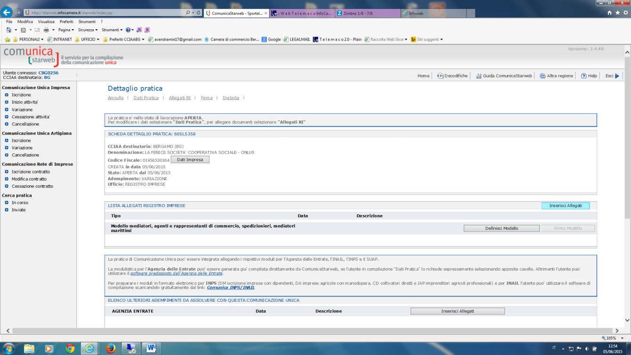Click the blue help icon in command bar
This screenshot has width=631, height=355.
(128, 30)
